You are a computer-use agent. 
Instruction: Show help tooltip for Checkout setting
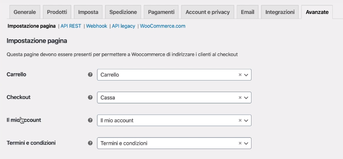(x=90, y=97)
